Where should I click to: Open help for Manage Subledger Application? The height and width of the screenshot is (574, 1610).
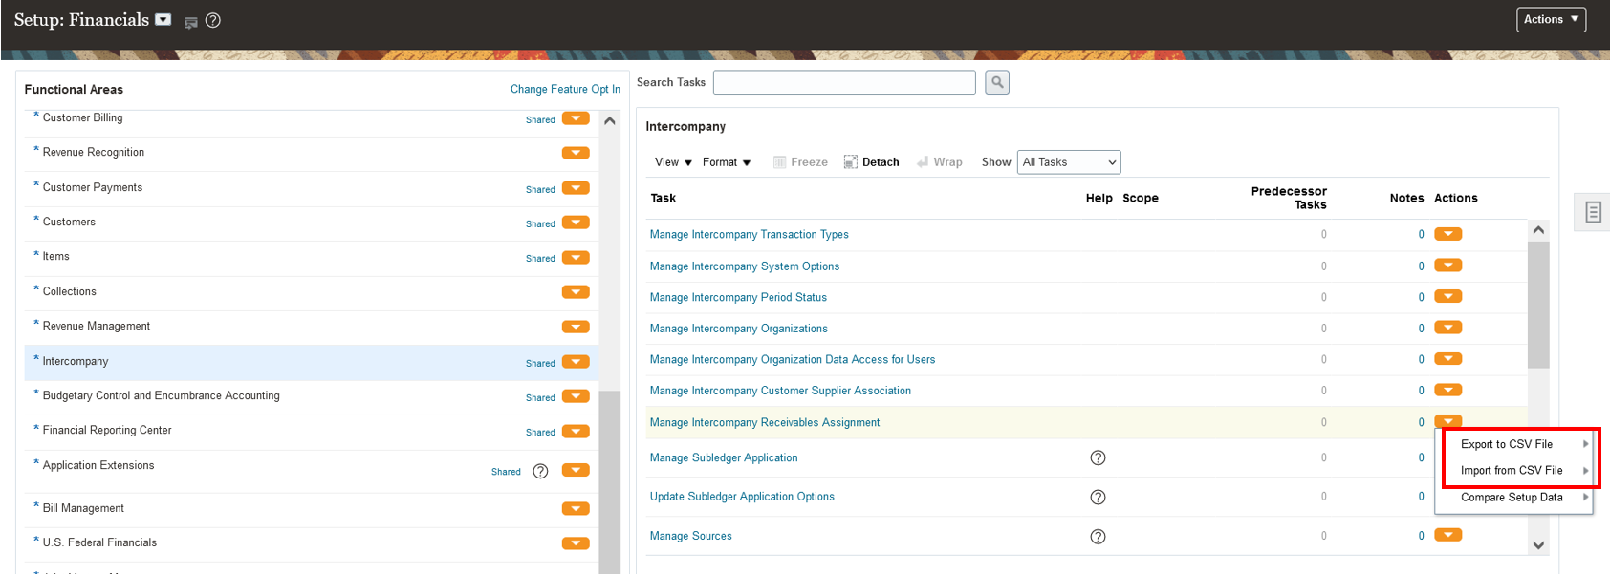tap(1098, 457)
